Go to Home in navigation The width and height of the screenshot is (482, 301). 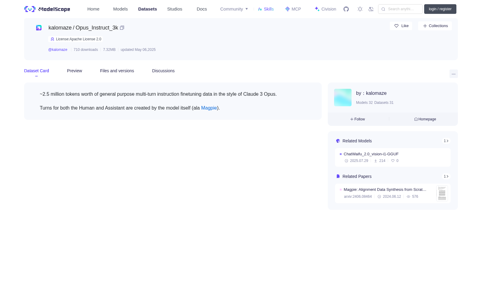coord(93,9)
